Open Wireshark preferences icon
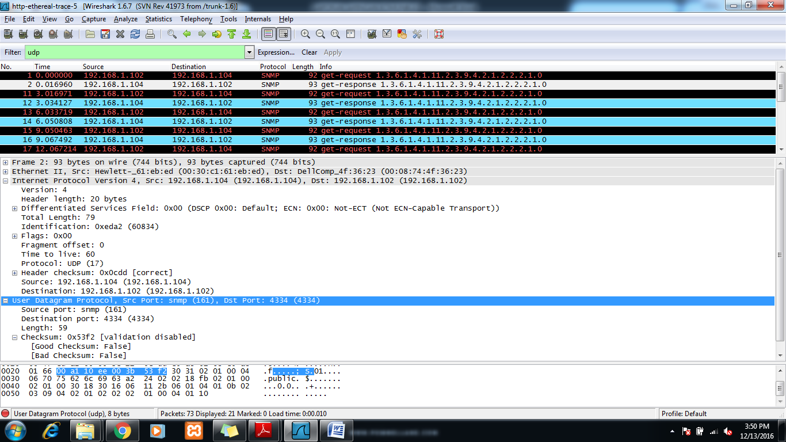This screenshot has height=442, width=786. (x=417, y=34)
